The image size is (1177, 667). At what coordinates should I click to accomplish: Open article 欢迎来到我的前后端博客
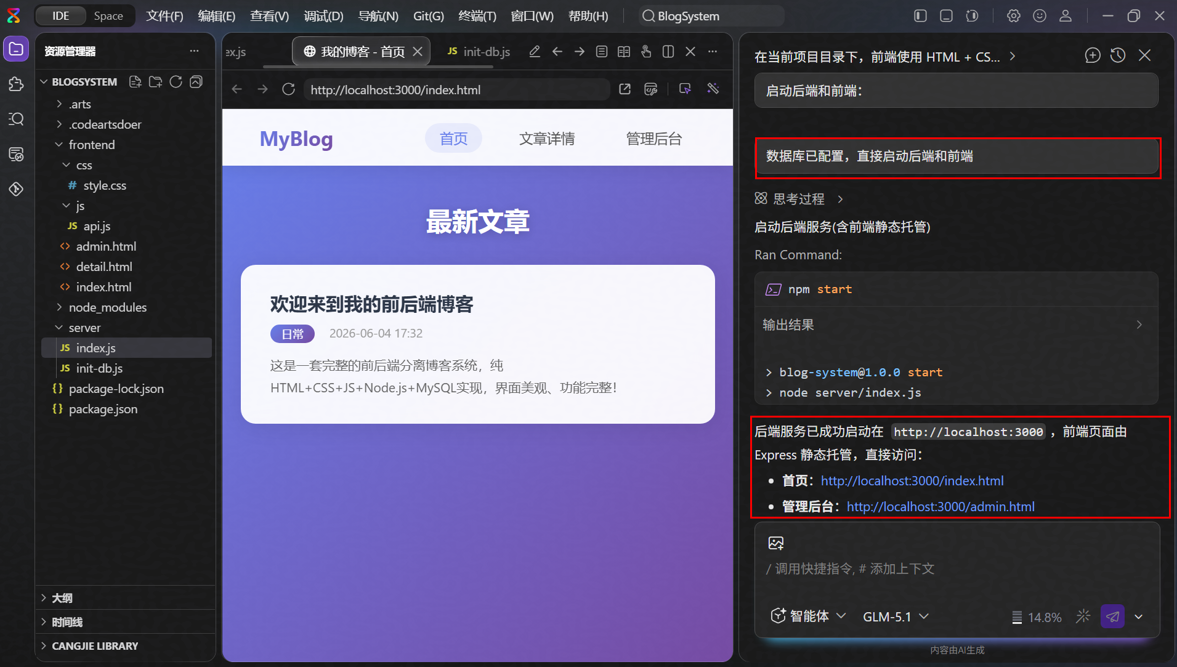371,304
